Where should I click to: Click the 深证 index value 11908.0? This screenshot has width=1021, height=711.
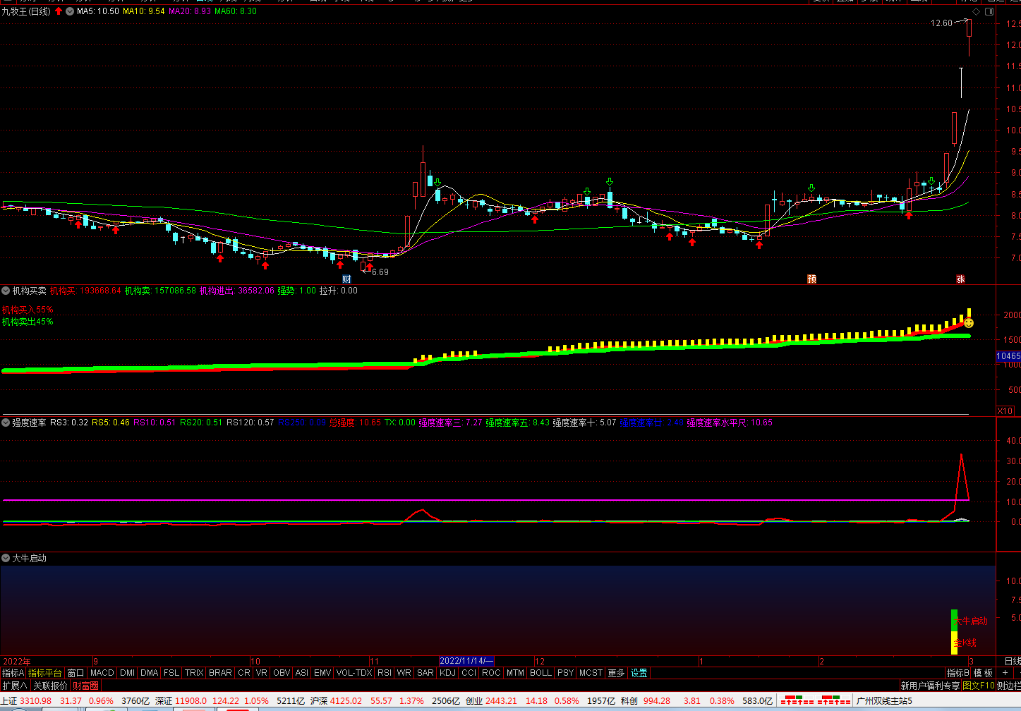point(191,700)
